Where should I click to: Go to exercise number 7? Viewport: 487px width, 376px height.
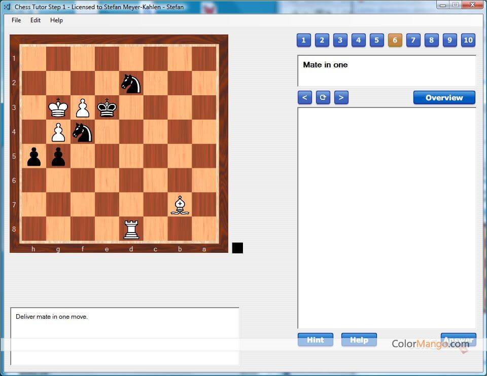click(413, 41)
